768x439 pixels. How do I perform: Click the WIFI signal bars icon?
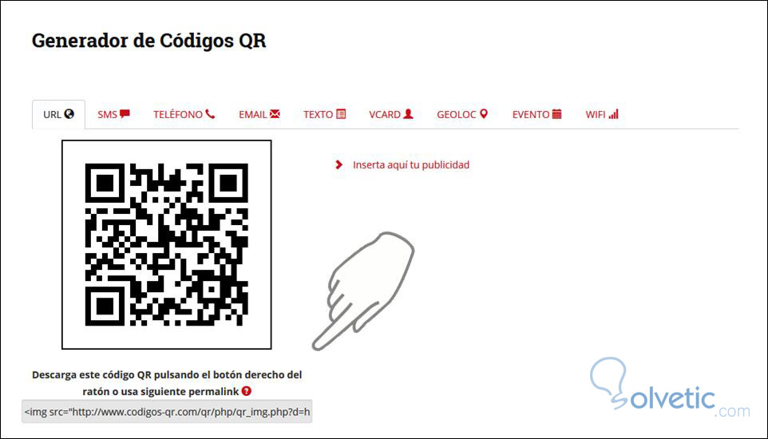(x=613, y=113)
